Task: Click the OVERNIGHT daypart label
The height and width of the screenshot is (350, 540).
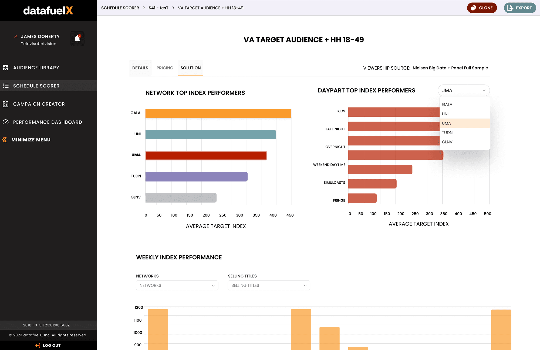Action: (335, 147)
